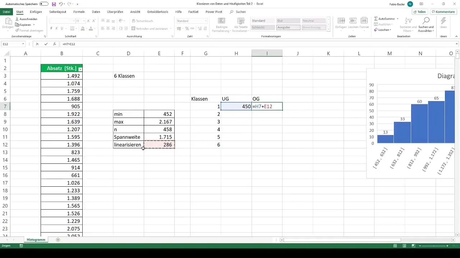Open the Power Pivot tab
This screenshot has width=460, height=258.
tap(214, 12)
